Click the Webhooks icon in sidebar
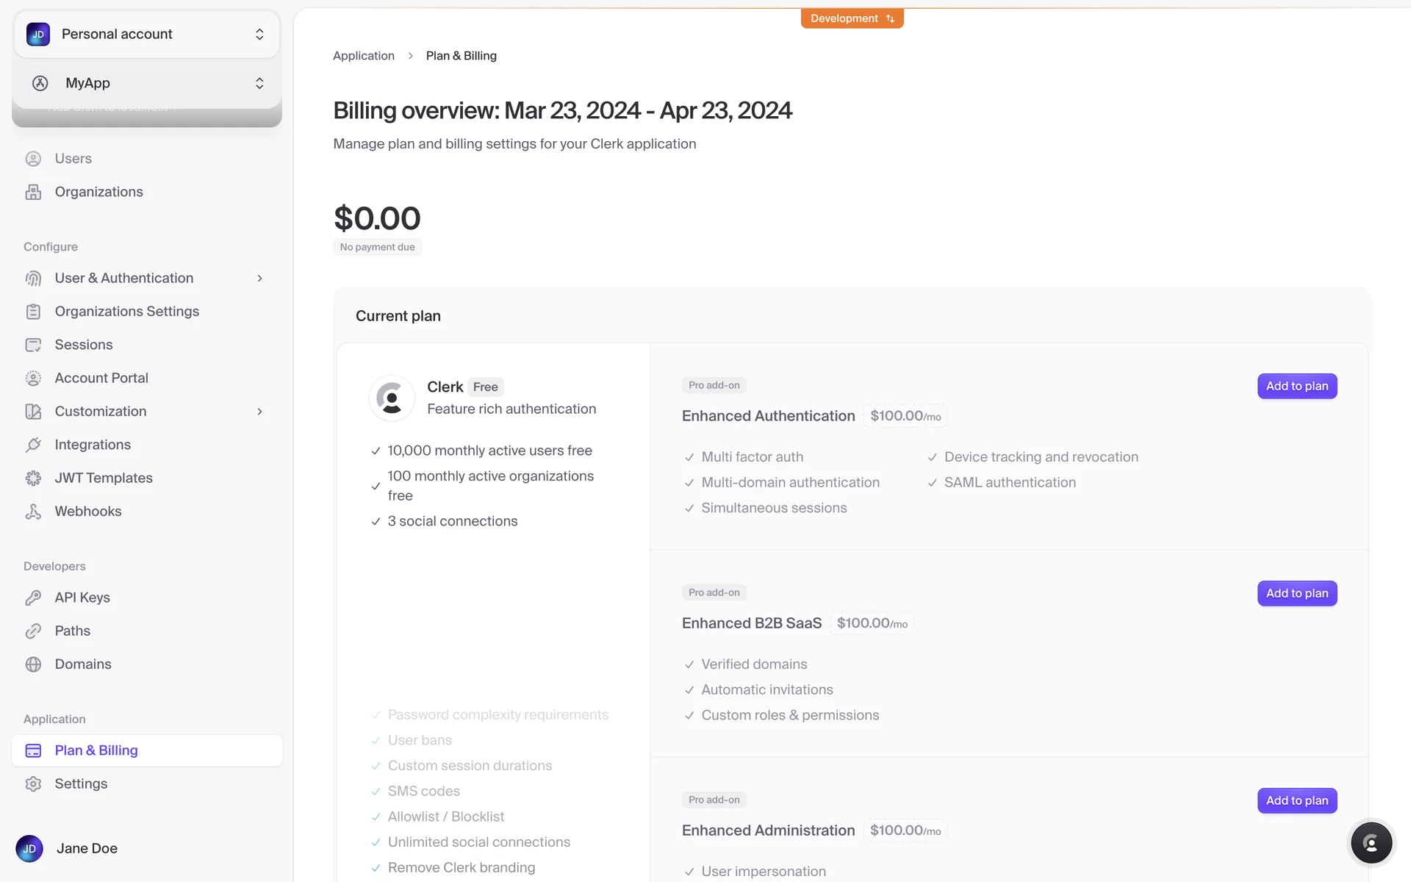Screen dimensions: 1411x882 pos(33,512)
